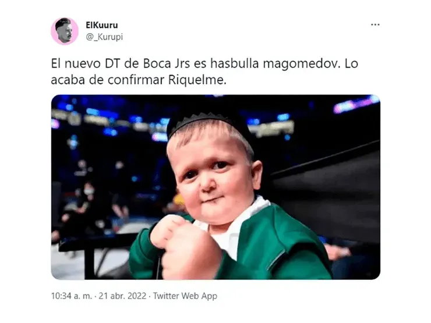Click the word Riquelme in the tweet
Image resolution: width=431 pixels, height=323 pixels.
[x=197, y=80]
